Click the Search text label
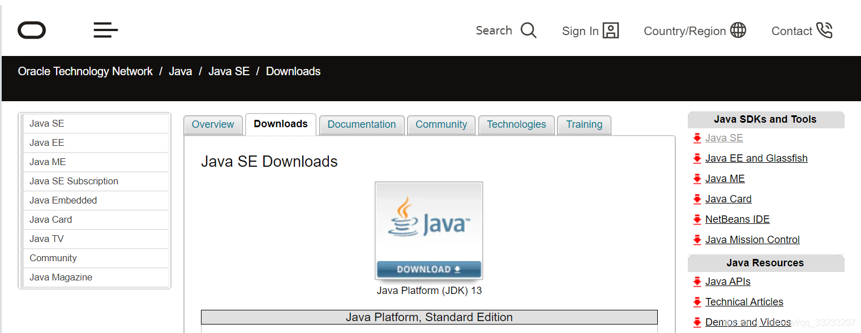The image size is (861, 333). pos(494,31)
